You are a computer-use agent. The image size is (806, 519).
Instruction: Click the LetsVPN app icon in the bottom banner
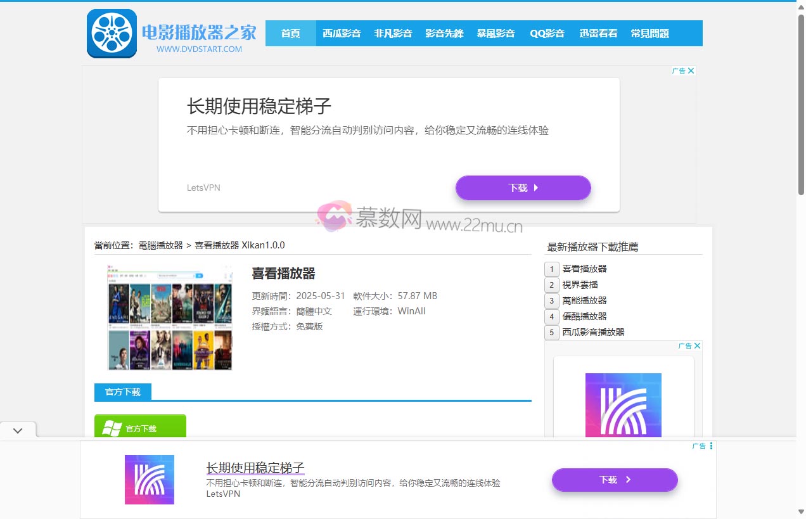150,480
